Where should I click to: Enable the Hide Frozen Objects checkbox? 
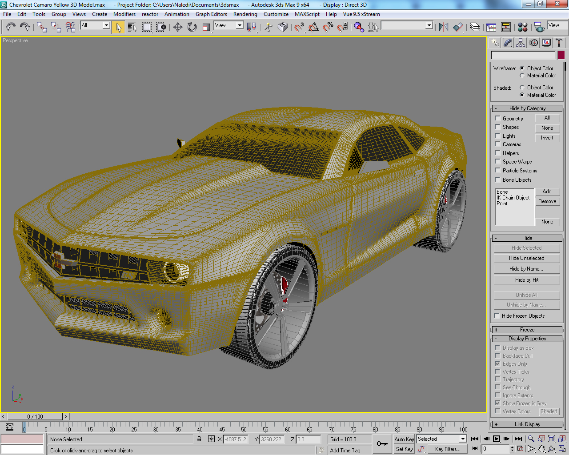coord(497,316)
